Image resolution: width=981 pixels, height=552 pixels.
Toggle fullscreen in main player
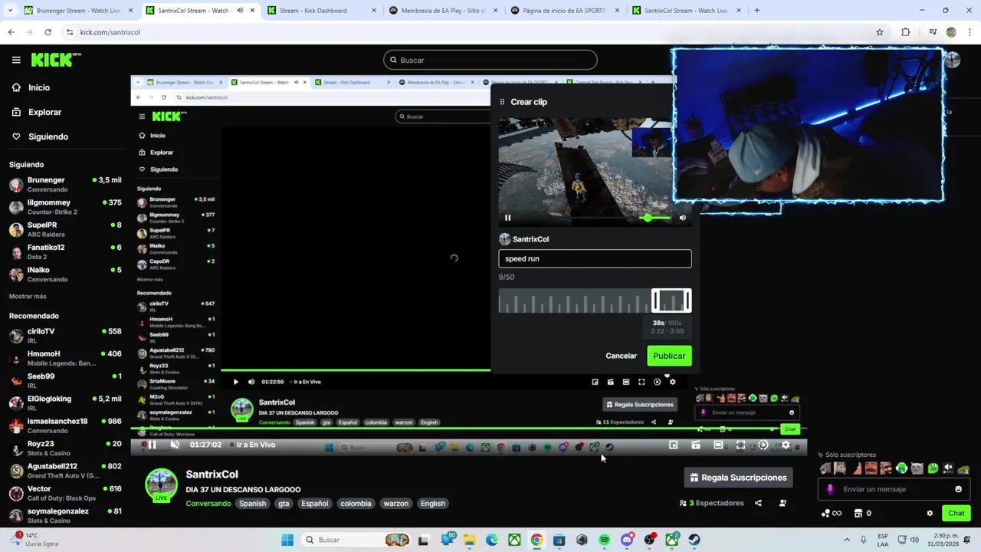[x=740, y=445]
